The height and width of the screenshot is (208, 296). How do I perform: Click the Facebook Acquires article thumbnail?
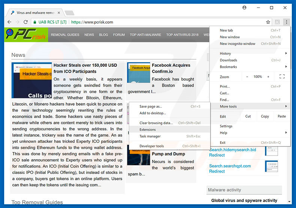click(139, 73)
